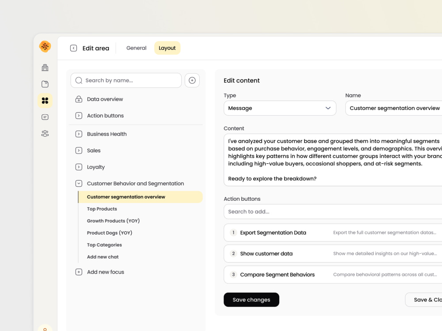Click the Content text area
This screenshot has width=442, height=331.
[333, 160]
